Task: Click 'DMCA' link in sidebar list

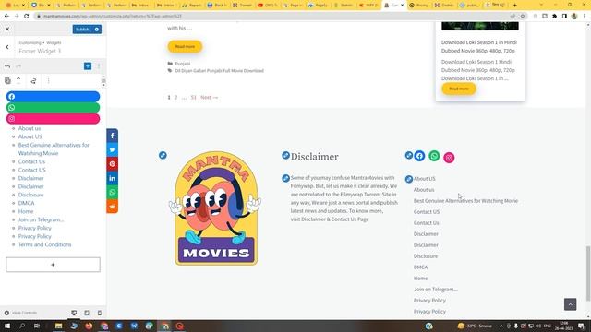Action: pyautogui.click(x=27, y=203)
